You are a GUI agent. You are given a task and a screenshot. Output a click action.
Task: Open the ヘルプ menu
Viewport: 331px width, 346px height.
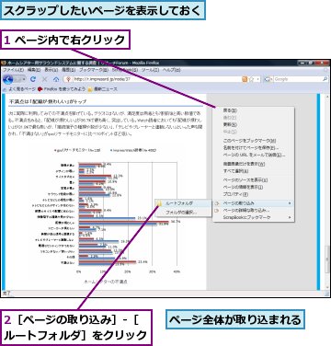172,70
